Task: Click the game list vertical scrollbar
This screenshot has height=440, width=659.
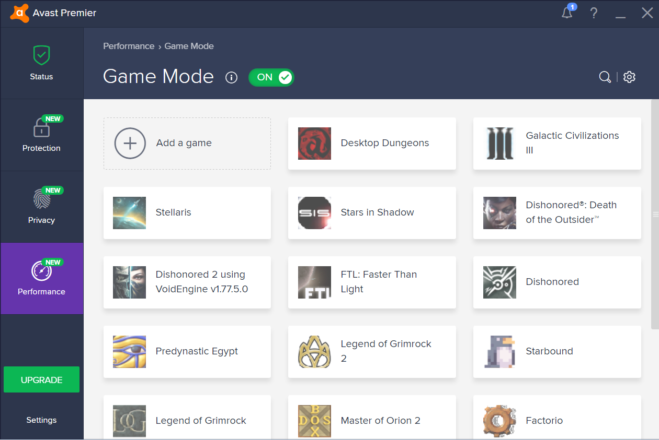Action: pyautogui.click(x=654, y=214)
